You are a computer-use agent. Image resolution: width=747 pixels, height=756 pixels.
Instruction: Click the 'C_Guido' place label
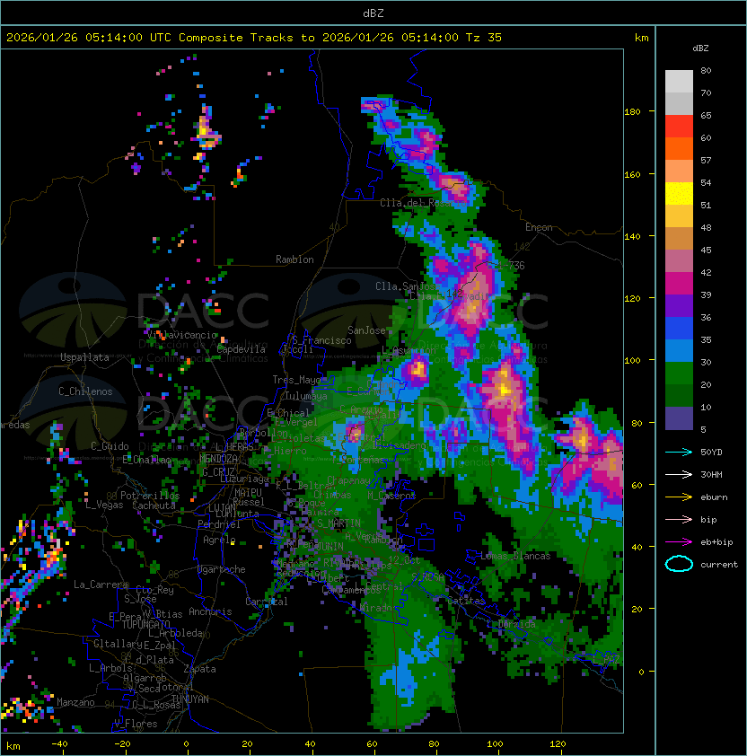pos(110,446)
